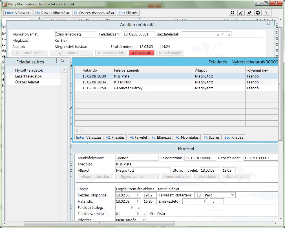Viewport: 285px width, 228px height.
Task: Click the four-square grid view icon
Action: tap(232, 13)
